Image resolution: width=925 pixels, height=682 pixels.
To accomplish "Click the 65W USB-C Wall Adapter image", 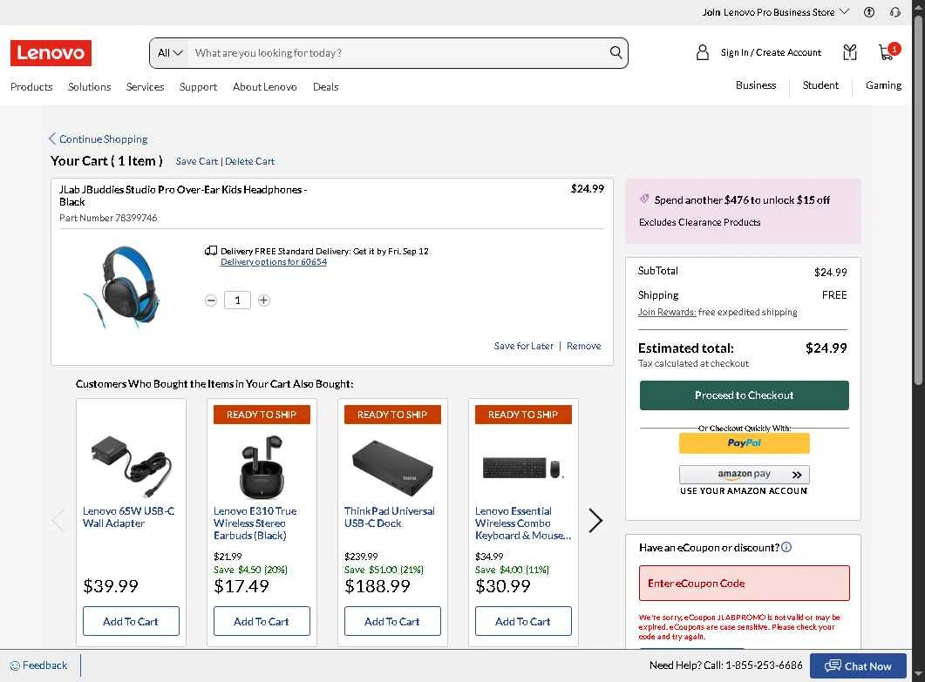I will pyautogui.click(x=131, y=466).
